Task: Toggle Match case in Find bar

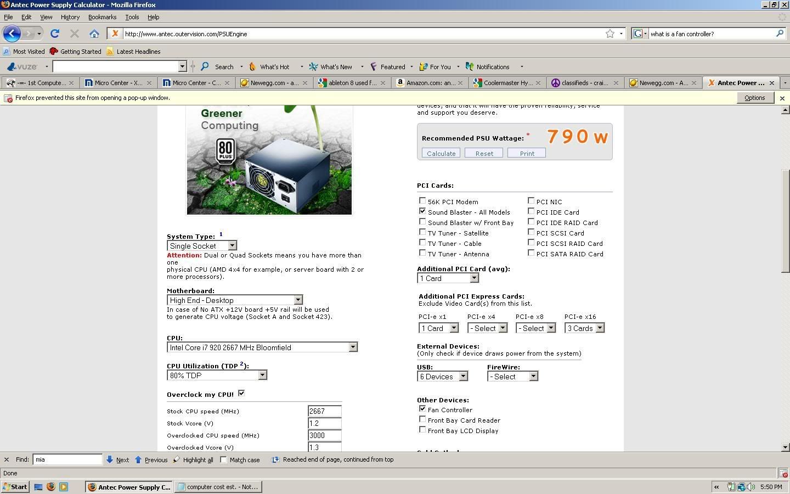Action: [223, 459]
